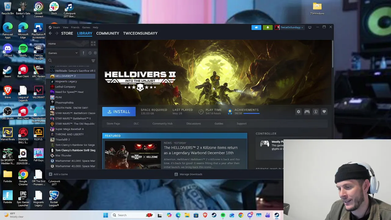This screenshot has height=220, width=391.
Task: Open the Steam announcements megaphone button
Action: tap(256, 28)
